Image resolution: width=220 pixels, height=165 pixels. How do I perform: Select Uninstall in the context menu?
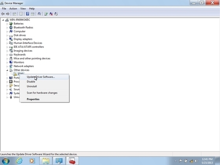(x=32, y=87)
